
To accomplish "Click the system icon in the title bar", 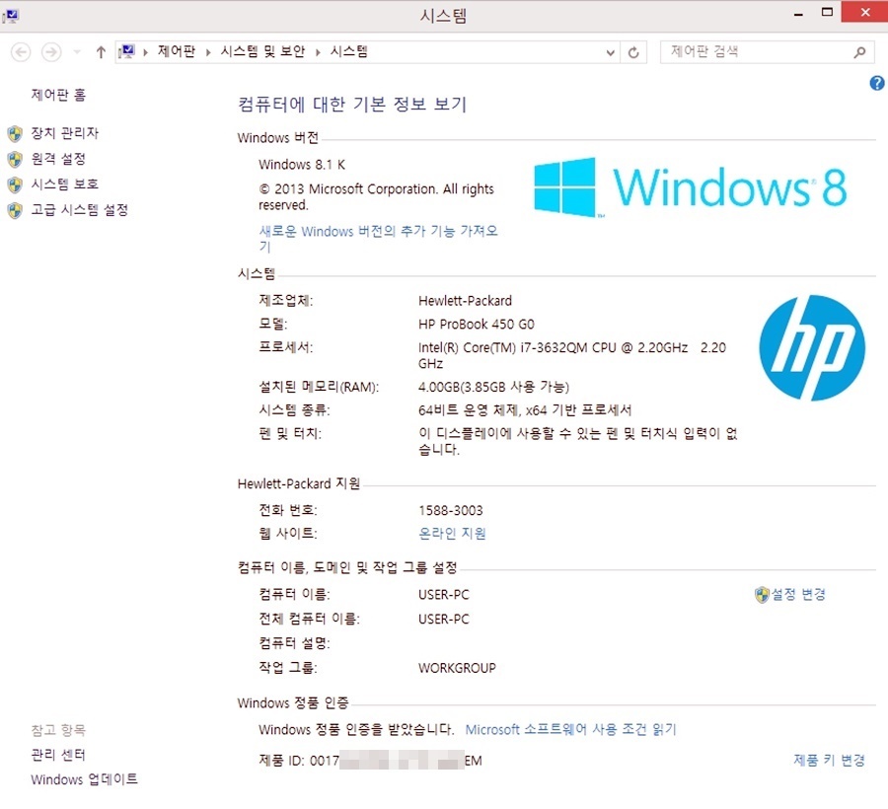I will click(12, 15).
